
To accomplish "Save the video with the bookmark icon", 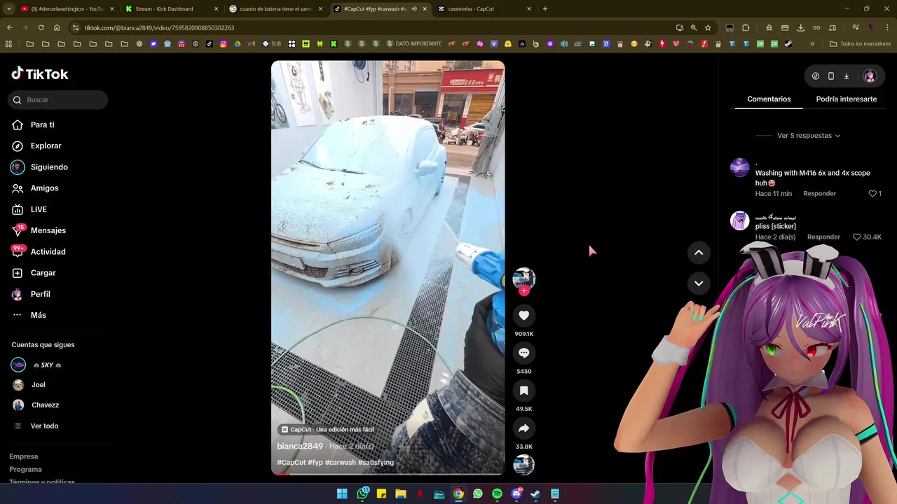I will [523, 391].
